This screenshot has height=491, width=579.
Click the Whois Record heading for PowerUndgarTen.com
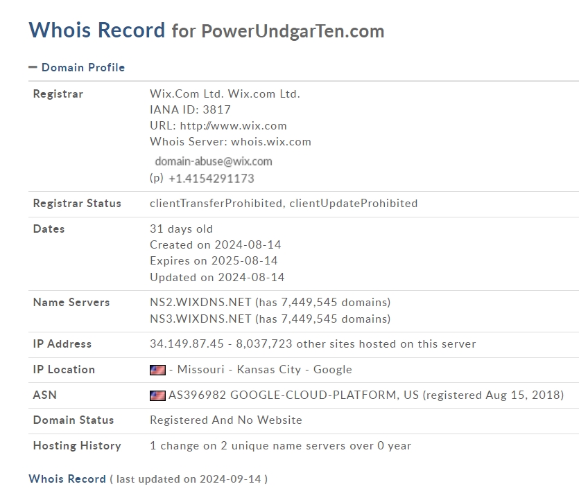click(x=207, y=30)
